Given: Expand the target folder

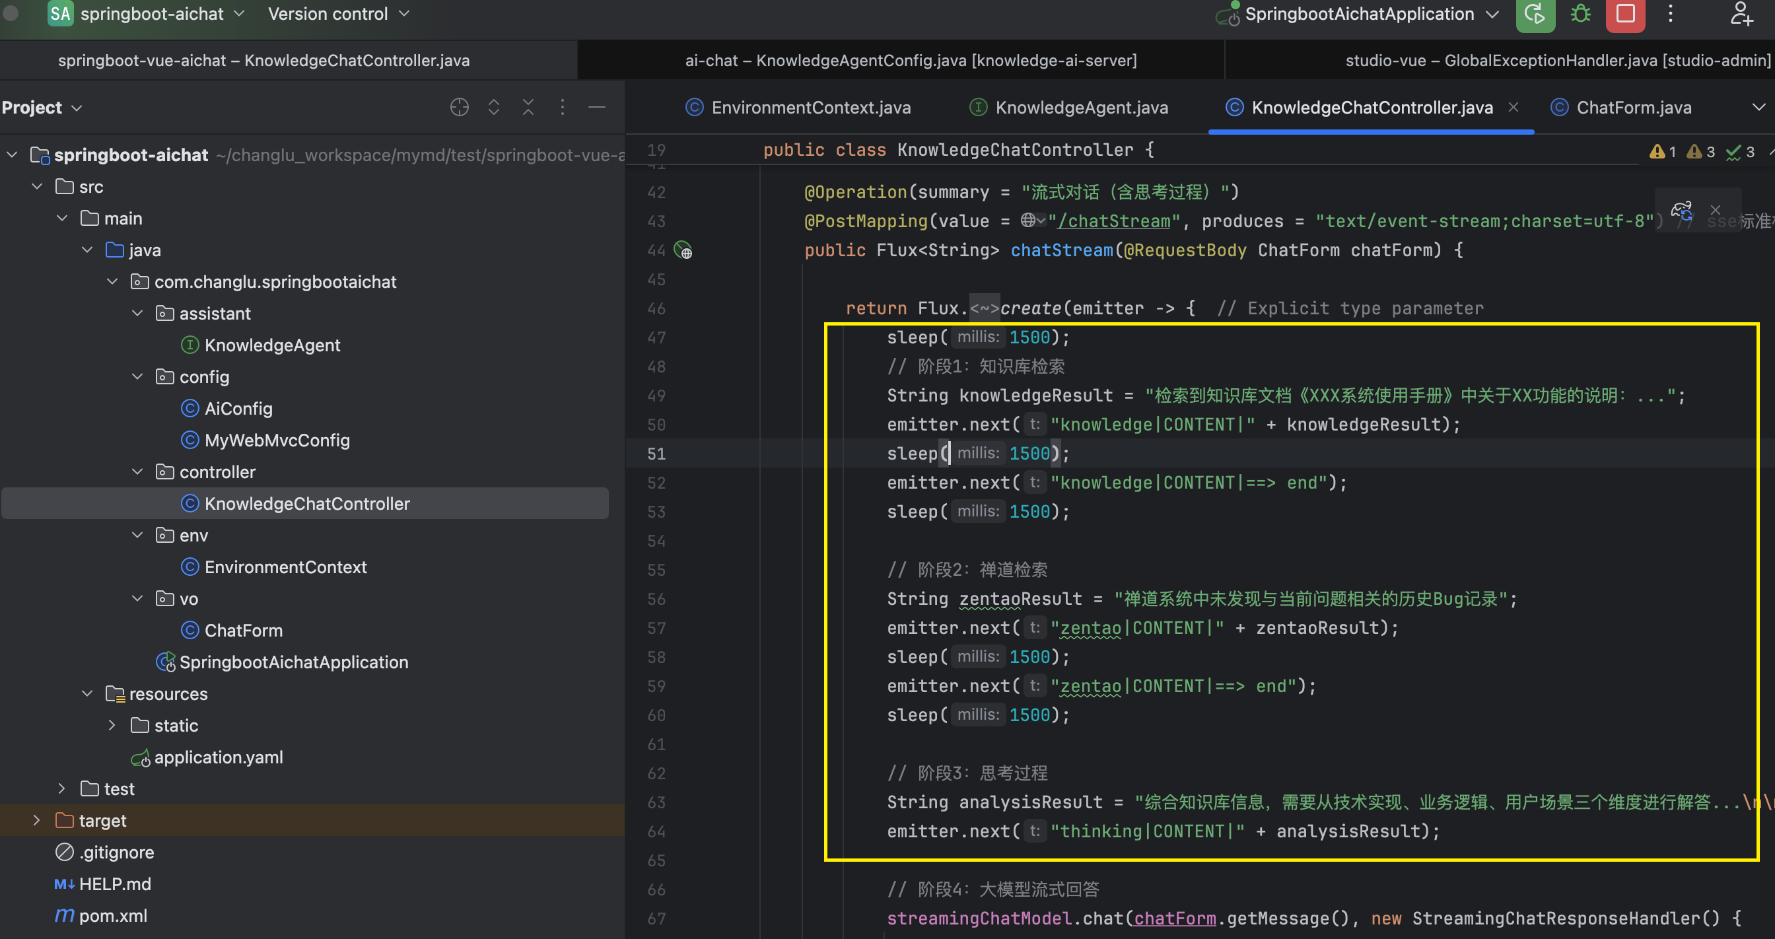Looking at the screenshot, I should click(x=37, y=821).
